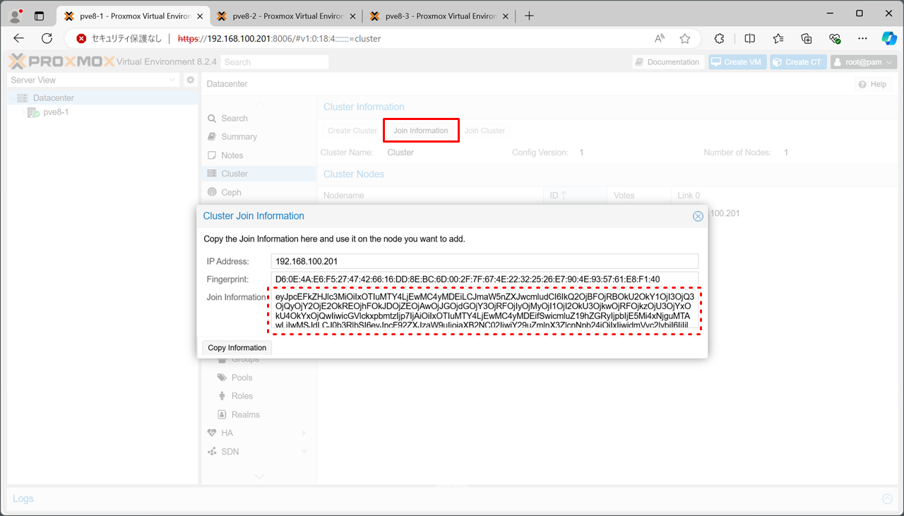Close the Cluster Join Information dialog

(x=698, y=217)
